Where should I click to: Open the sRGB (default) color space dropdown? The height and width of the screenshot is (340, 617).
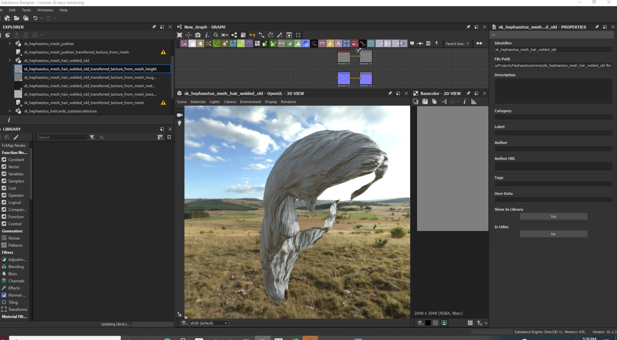209,323
